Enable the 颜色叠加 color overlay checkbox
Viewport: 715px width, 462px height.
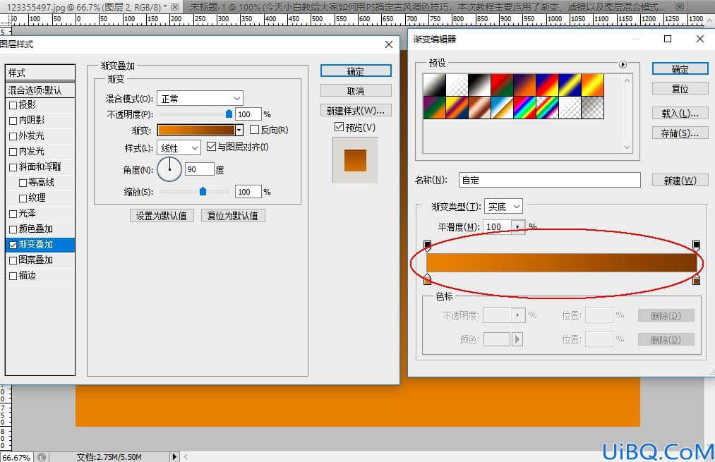coord(13,229)
